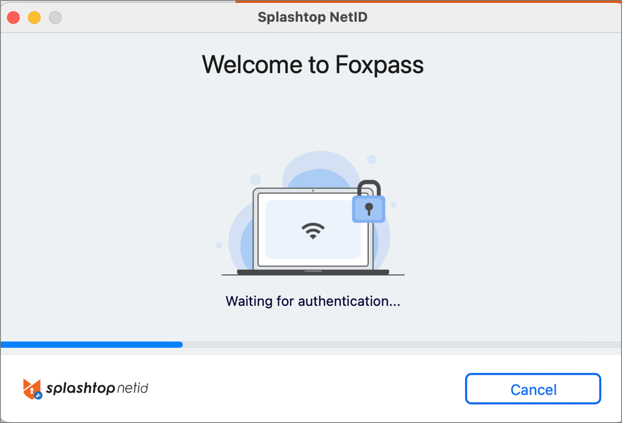This screenshot has height=423, width=622.
Task: Click the "splashtop netid" wordmark text
Action: coord(97,388)
